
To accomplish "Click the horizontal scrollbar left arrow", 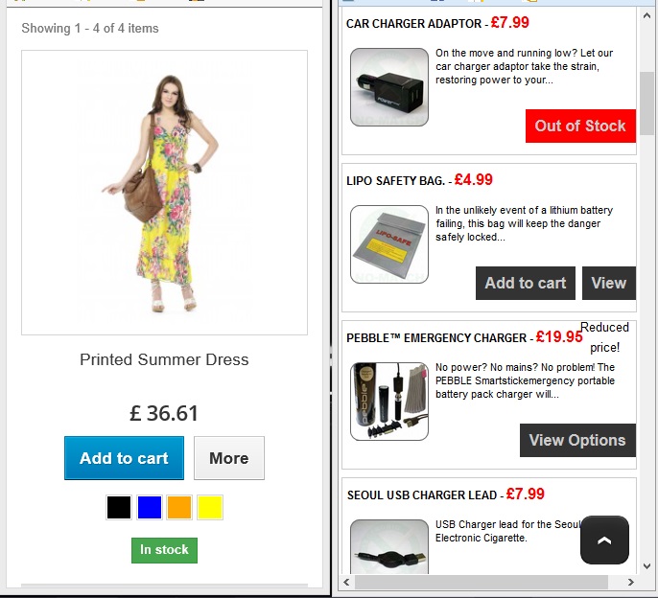I will pos(346,582).
